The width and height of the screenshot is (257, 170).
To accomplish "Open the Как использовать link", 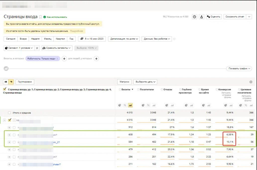I will (57, 17).
